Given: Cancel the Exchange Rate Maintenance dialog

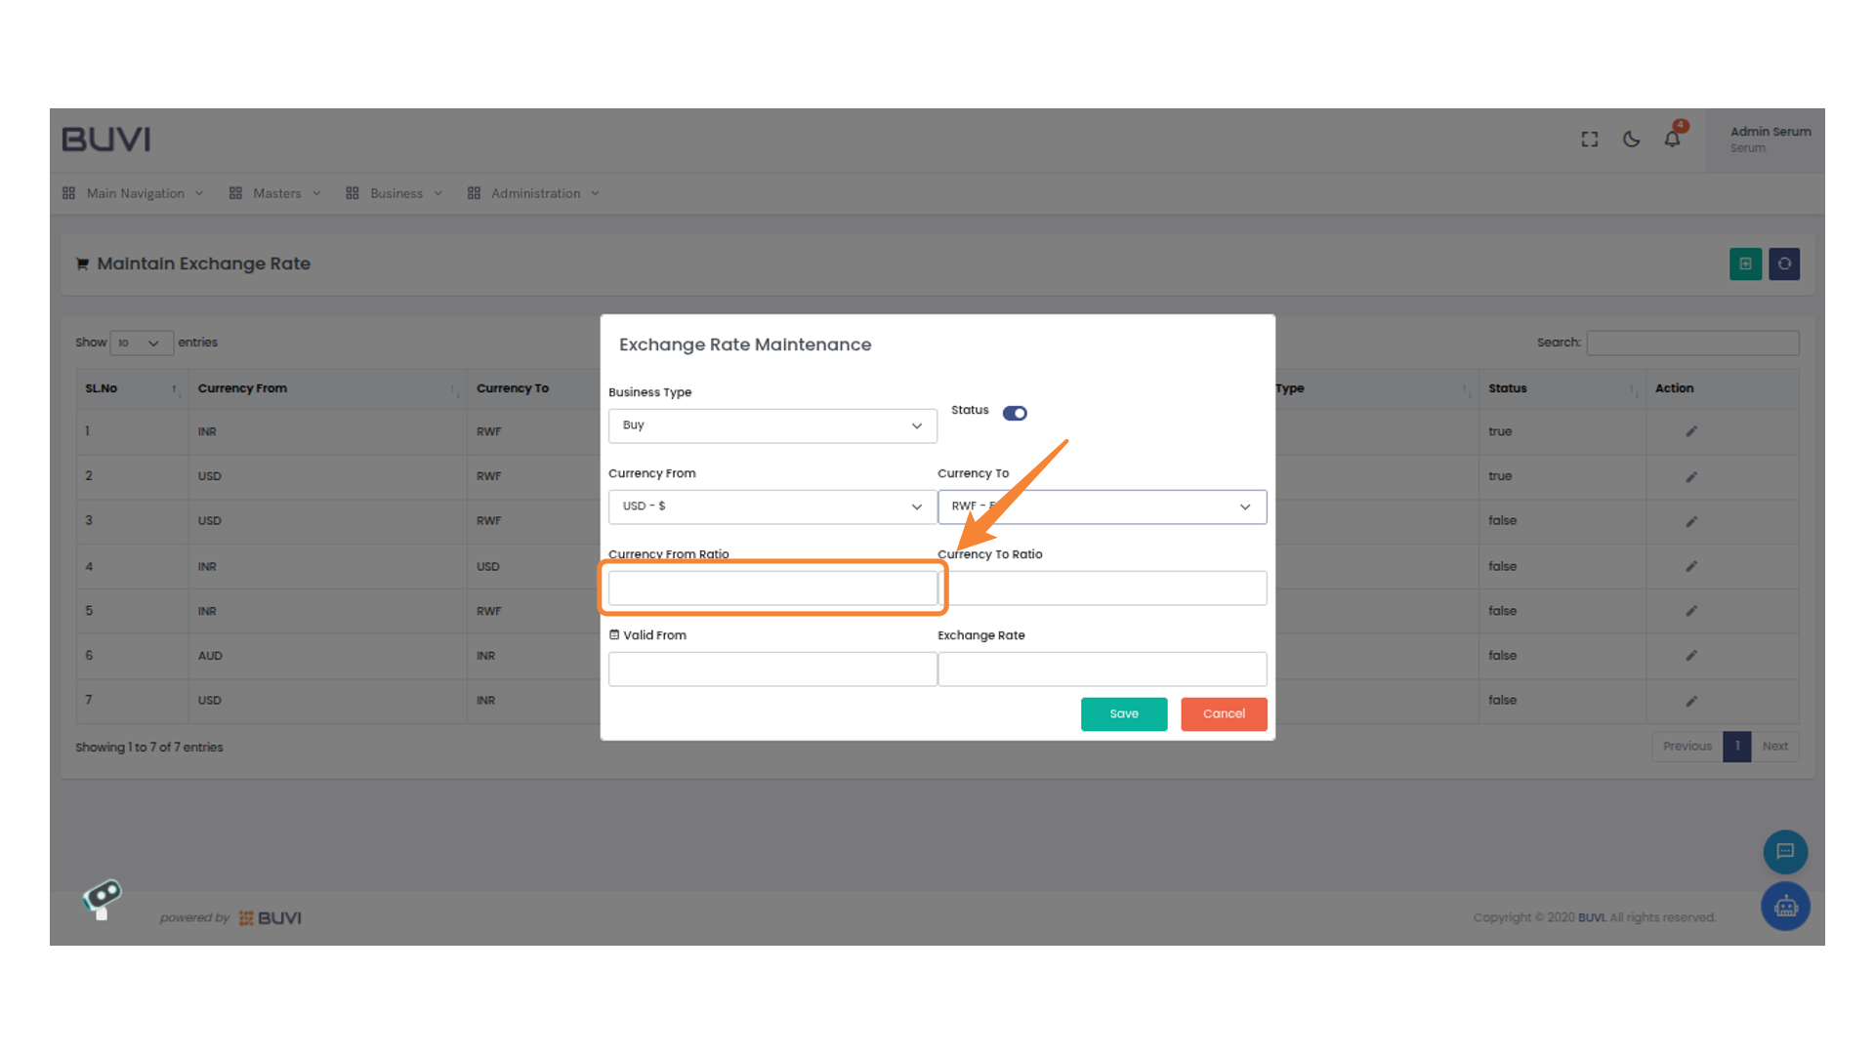Looking at the screenshot, I should 1224,713.
